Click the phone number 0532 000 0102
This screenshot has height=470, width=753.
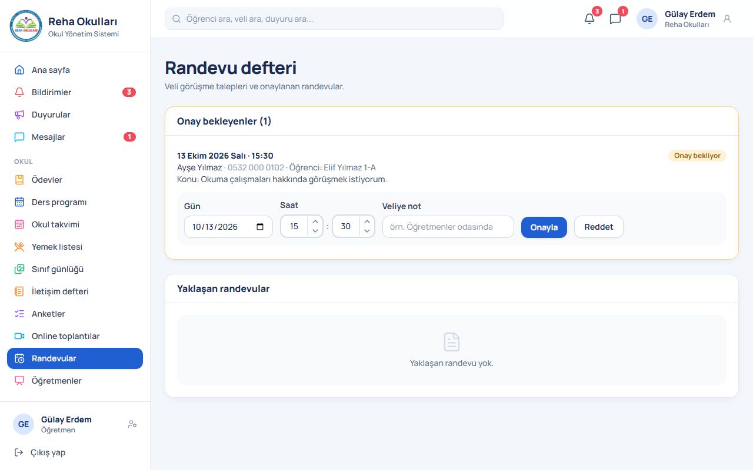[x=256, y=167]
